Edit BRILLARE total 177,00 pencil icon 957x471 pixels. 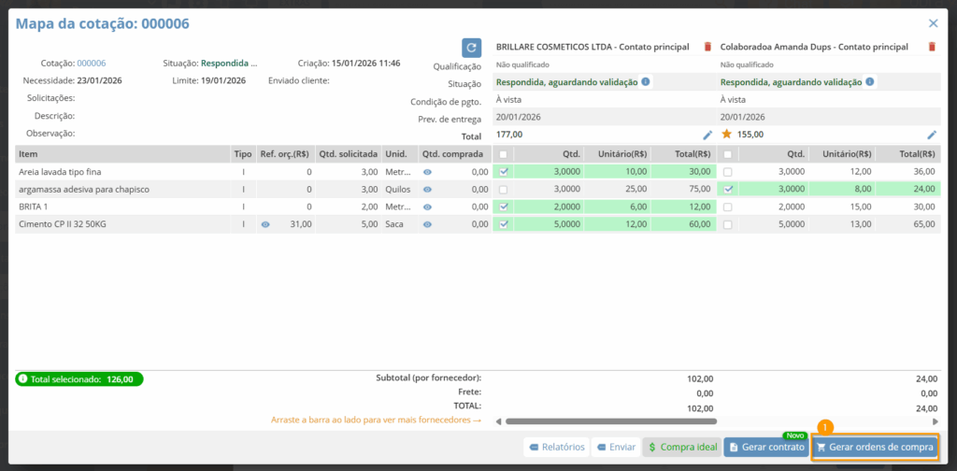(x=707, y=135)
